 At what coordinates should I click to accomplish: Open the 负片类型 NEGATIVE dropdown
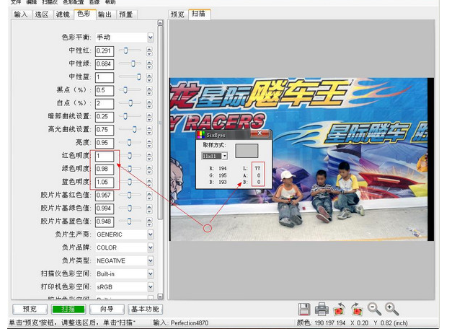150,260
